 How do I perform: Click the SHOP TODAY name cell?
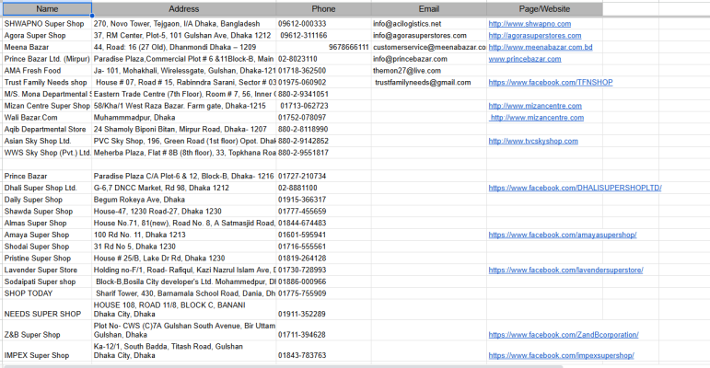(x=29, y=293)
